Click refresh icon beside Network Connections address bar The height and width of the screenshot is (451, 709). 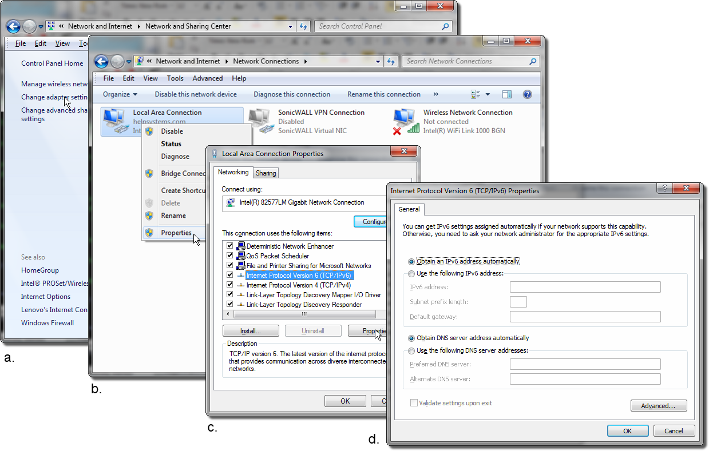pyautogui.click(x=391, y=62)
